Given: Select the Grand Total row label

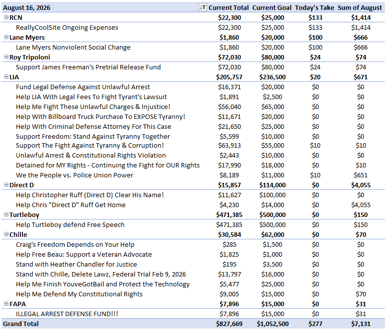Looking at the screenshot, I should tap(21, 324).
